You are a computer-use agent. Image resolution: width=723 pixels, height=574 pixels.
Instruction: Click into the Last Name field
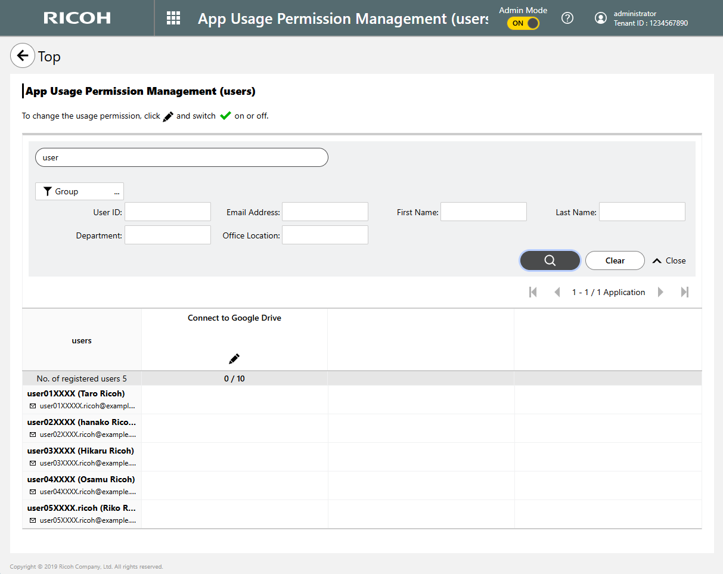tap(642, 212)
